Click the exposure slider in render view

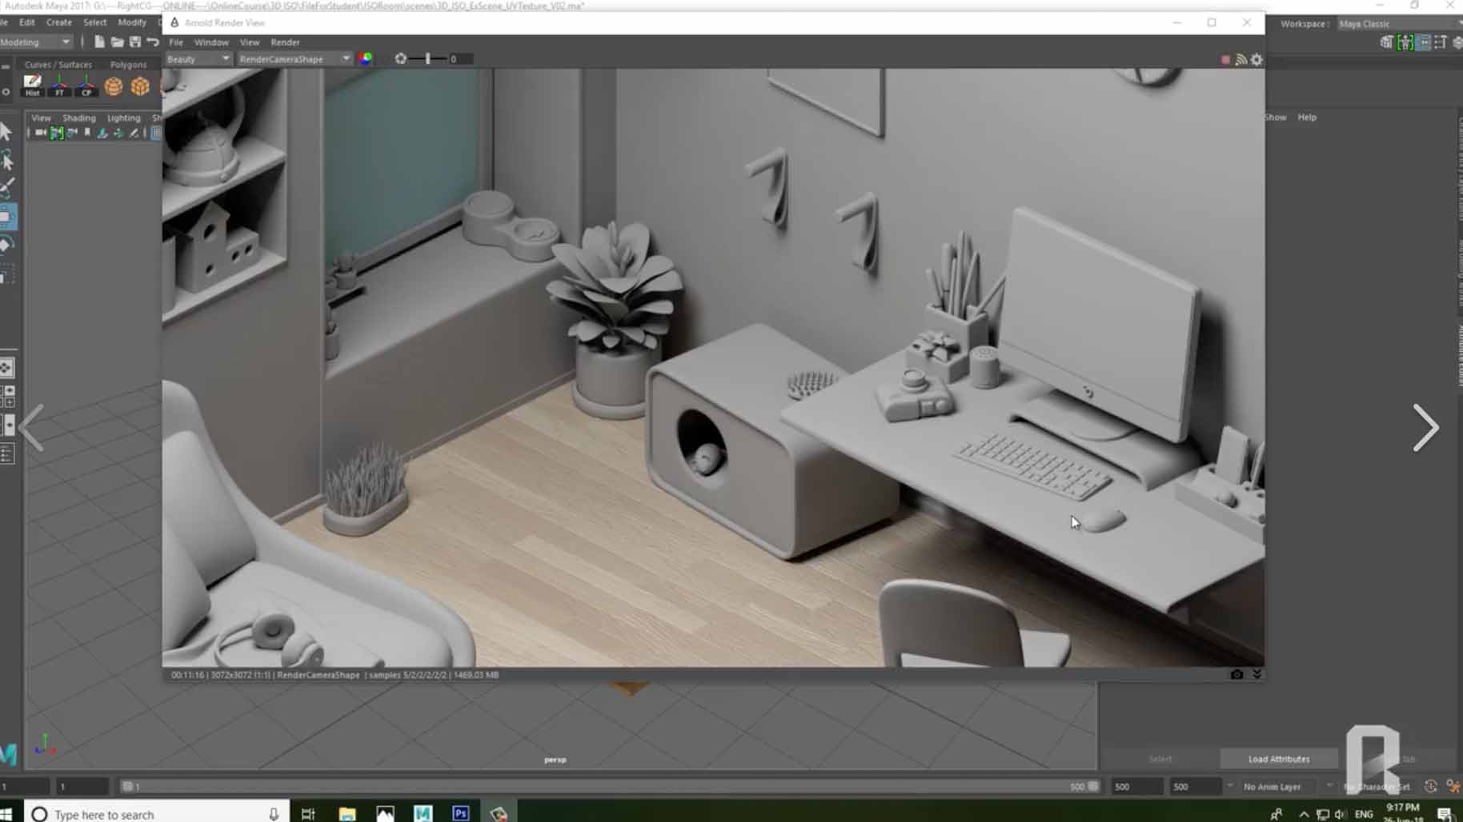click(428, 58)
